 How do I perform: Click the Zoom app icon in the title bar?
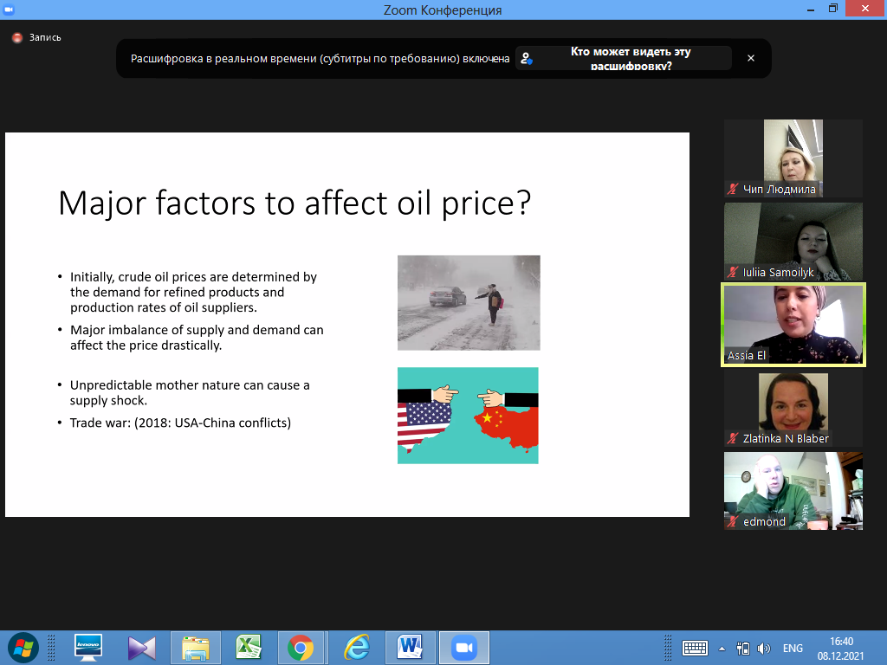(9, 10)
